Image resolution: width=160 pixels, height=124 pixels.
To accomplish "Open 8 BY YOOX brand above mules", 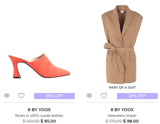I will pos(39,110).
